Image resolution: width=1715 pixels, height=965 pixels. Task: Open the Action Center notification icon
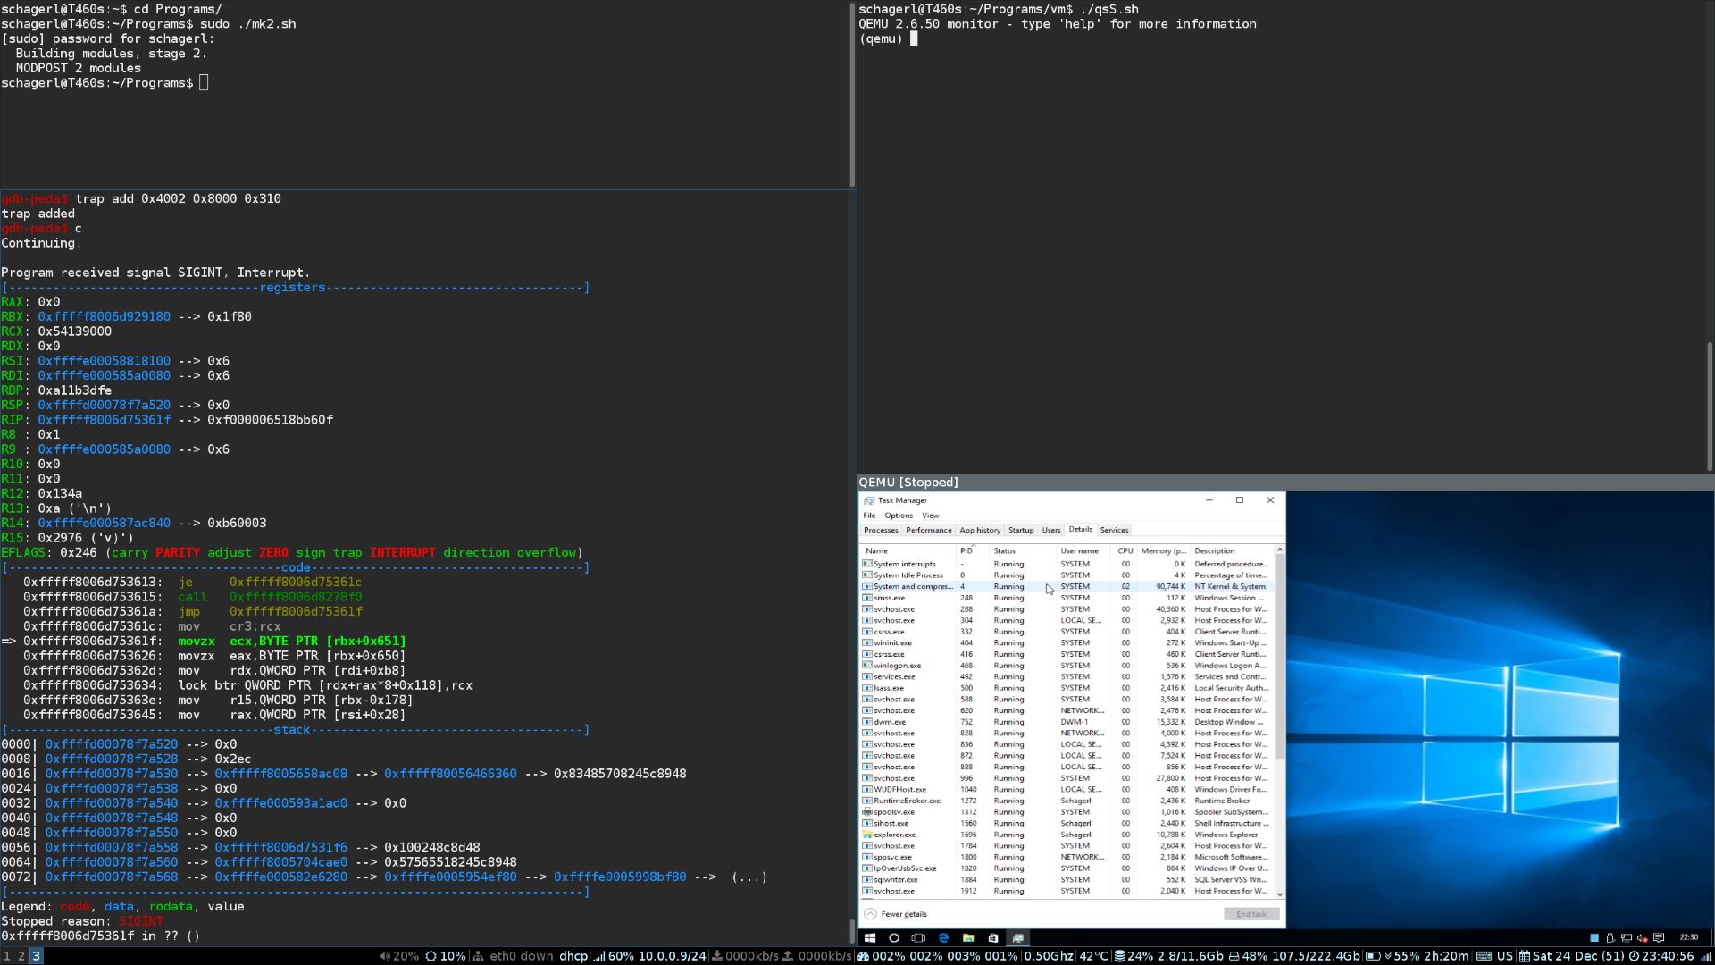click(x=1659, y=938)
